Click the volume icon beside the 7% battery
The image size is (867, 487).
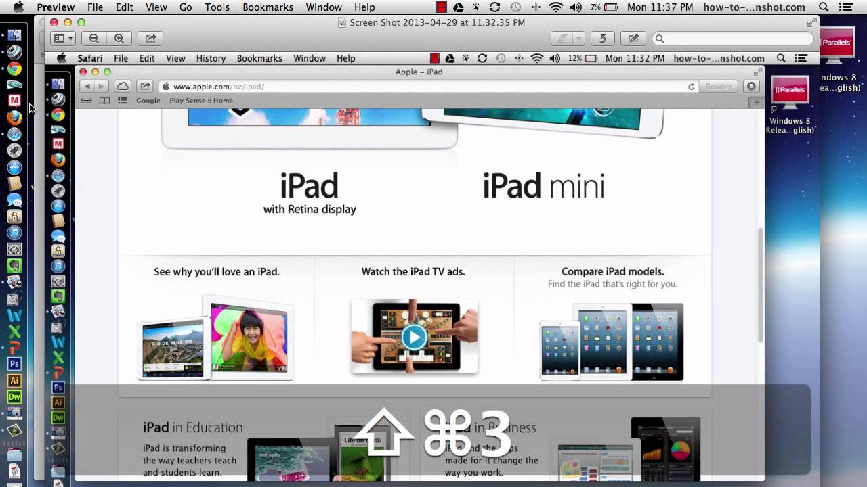coord(576,7)
